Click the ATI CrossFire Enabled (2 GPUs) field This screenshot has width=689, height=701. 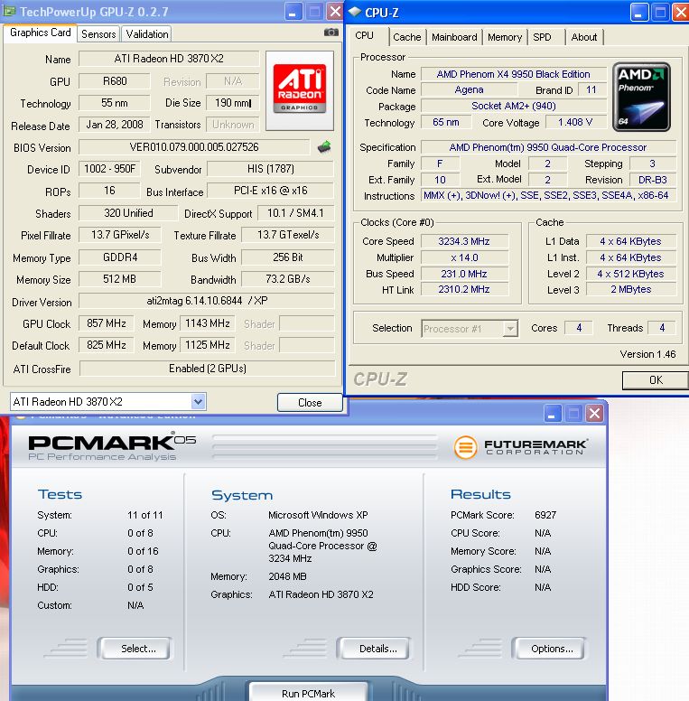coord(208,369)
